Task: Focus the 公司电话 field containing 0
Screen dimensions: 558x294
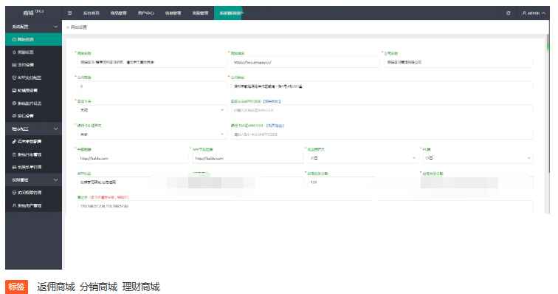Action: 152,86
